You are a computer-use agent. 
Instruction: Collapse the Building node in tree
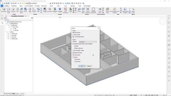[x=8, y=25]
